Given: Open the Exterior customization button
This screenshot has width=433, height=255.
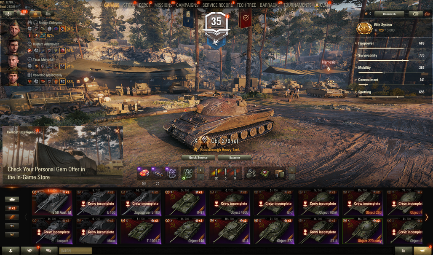Looking at the screenshot, I should click(235, 158).
